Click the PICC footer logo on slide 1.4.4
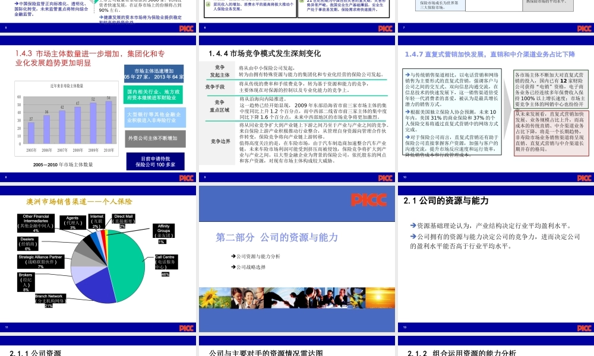The image size is (594, 356). [386, 178]
